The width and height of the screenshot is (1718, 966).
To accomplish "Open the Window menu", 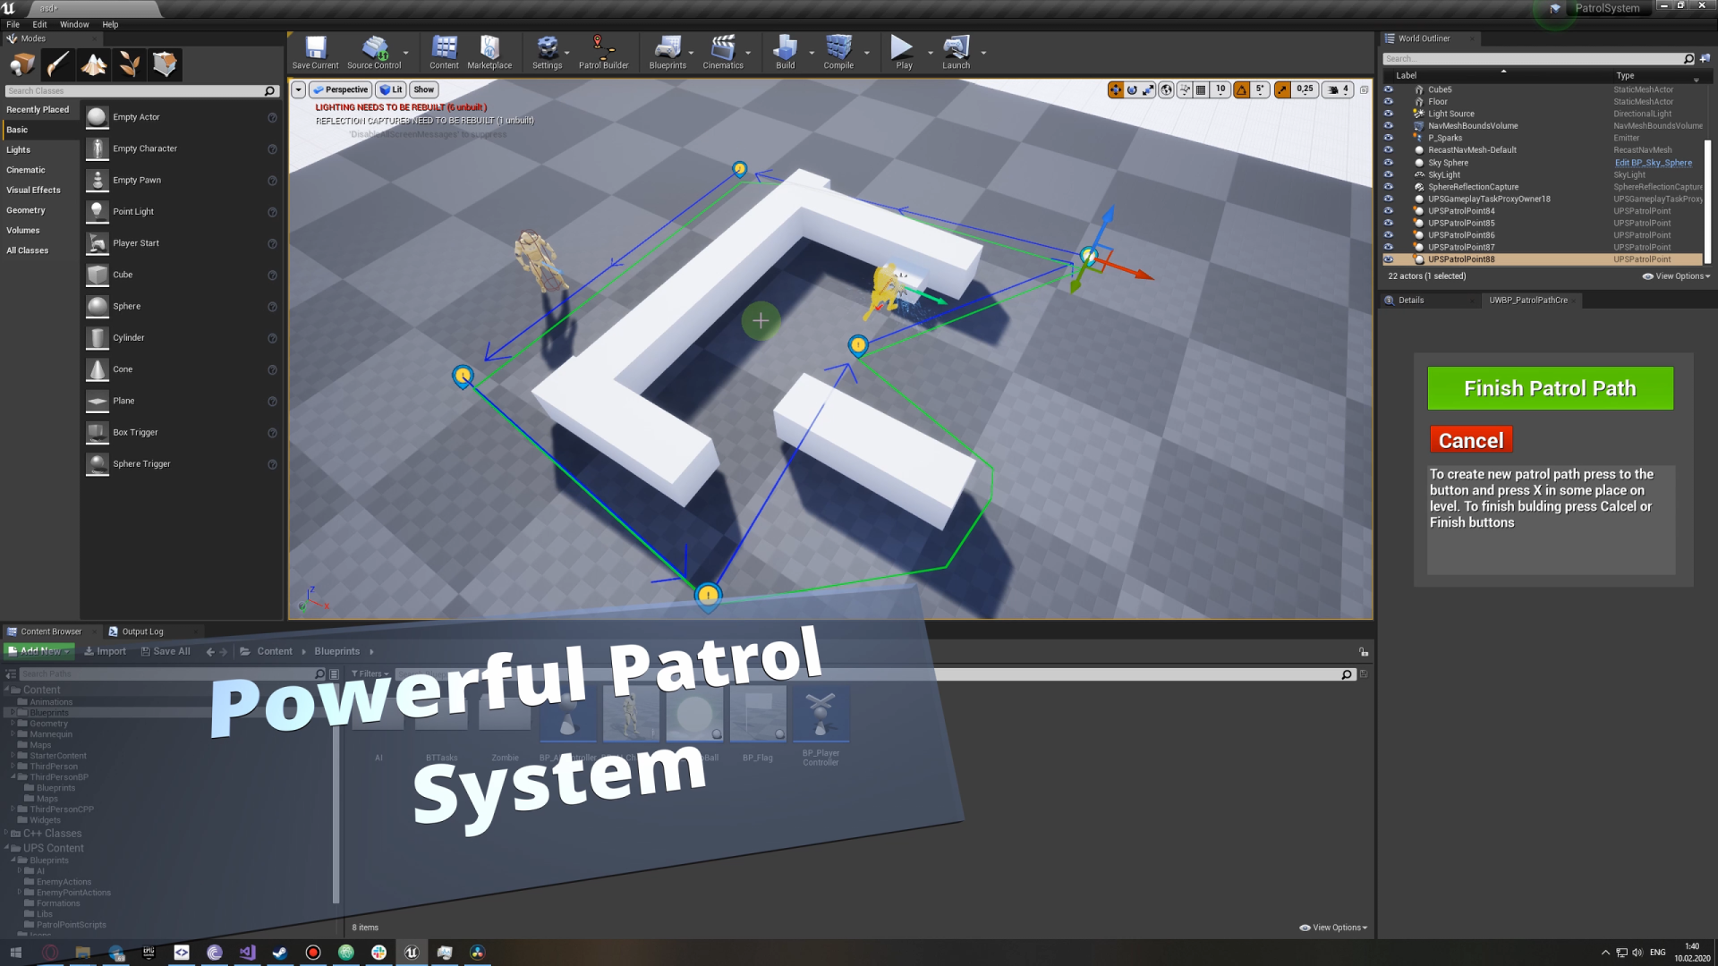I will pos(74,23).
